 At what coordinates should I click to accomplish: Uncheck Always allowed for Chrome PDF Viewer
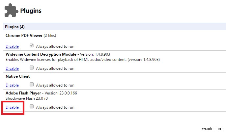(x=32, y=46)
